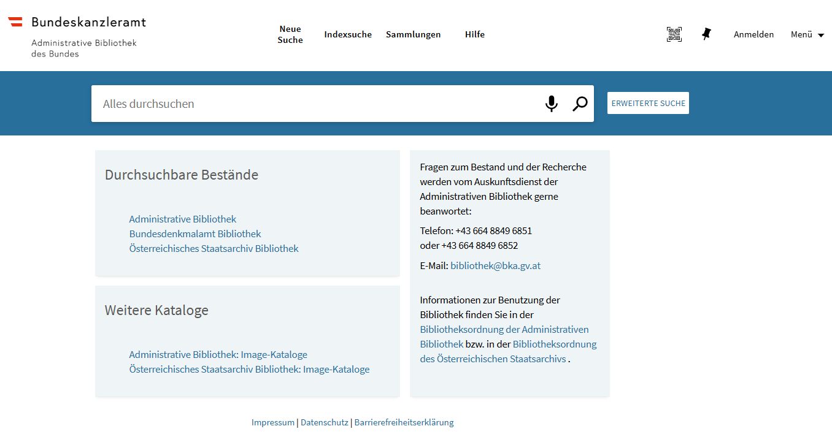Click the magnifying glass search icon
The width and height of the screenshot is (832, 437).
tap(580, 104)
